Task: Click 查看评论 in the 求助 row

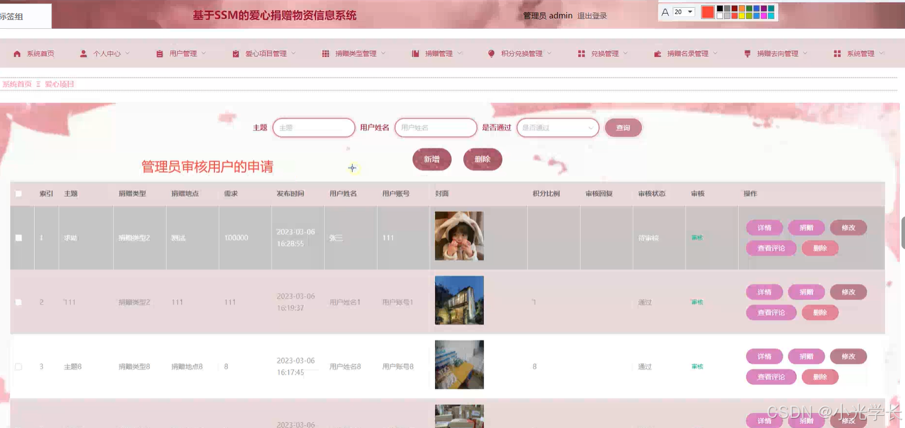Action: coord(771,248)
